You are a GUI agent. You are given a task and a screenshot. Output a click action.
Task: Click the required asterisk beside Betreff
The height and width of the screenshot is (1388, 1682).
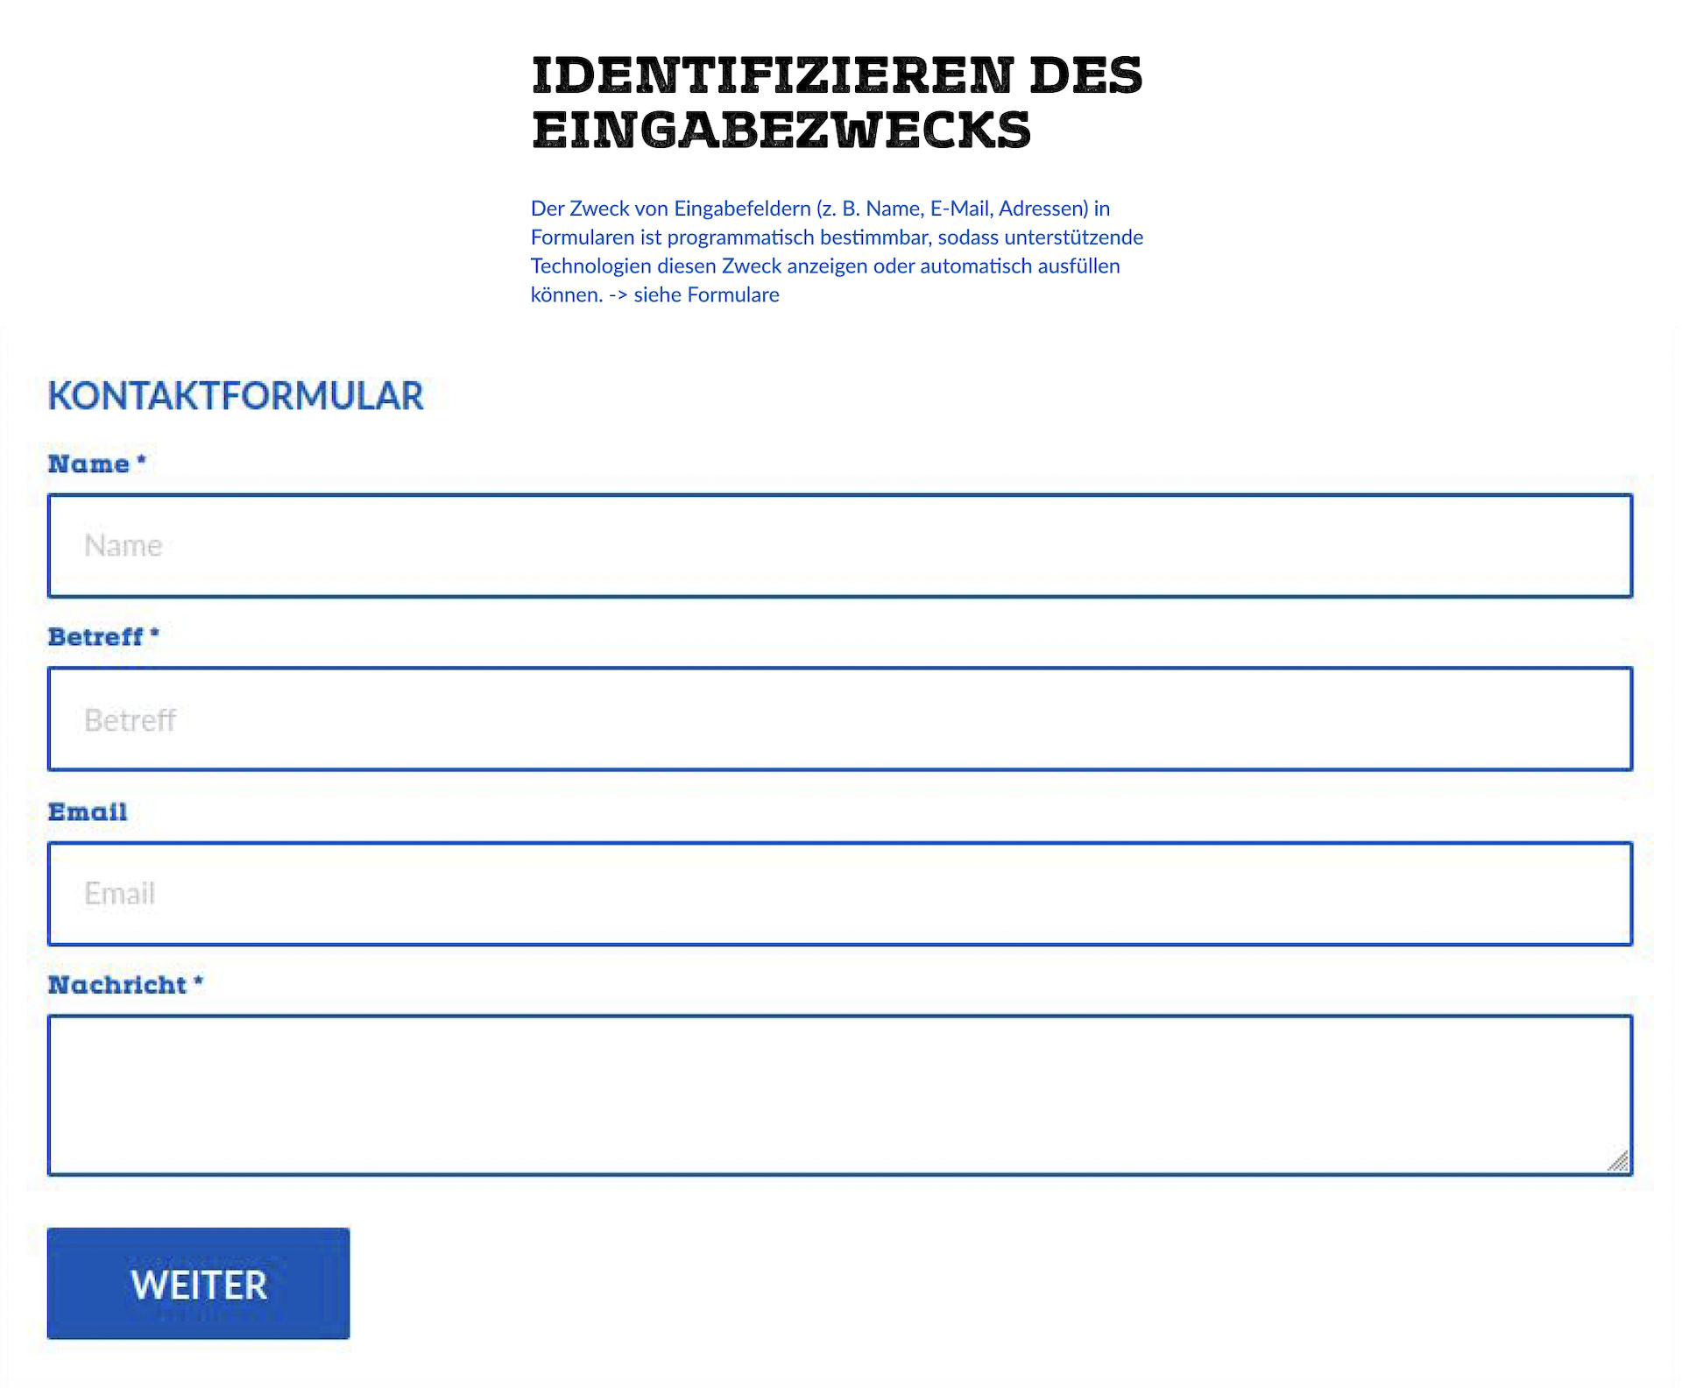tap(154, 633)
